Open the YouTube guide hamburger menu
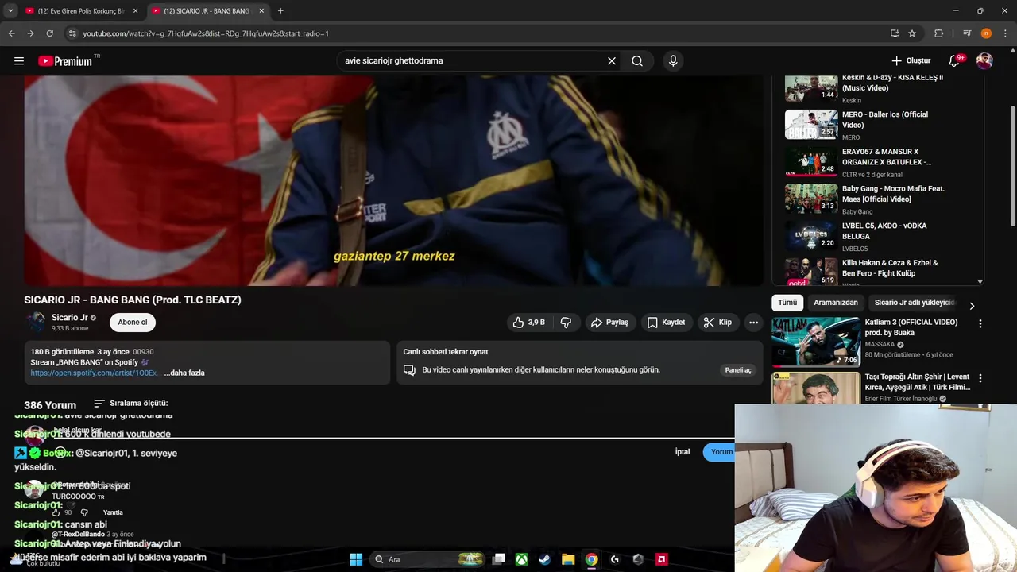Screen dimensions: 1017x572 click(x=19, y=60)
